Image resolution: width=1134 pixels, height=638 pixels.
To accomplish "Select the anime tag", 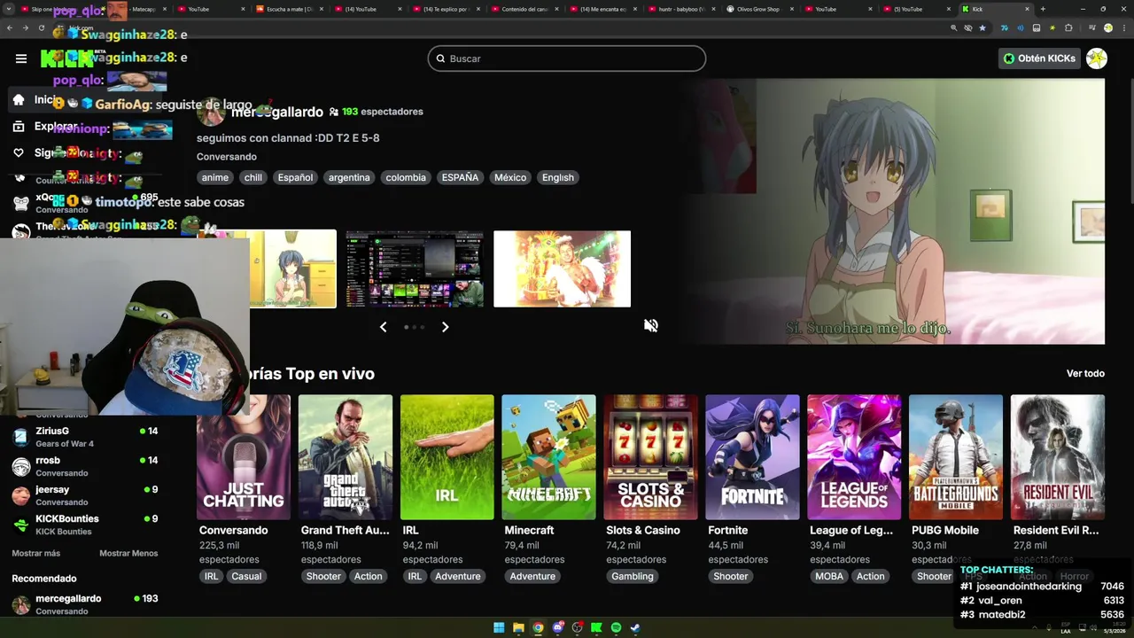I will click(215, 177).
